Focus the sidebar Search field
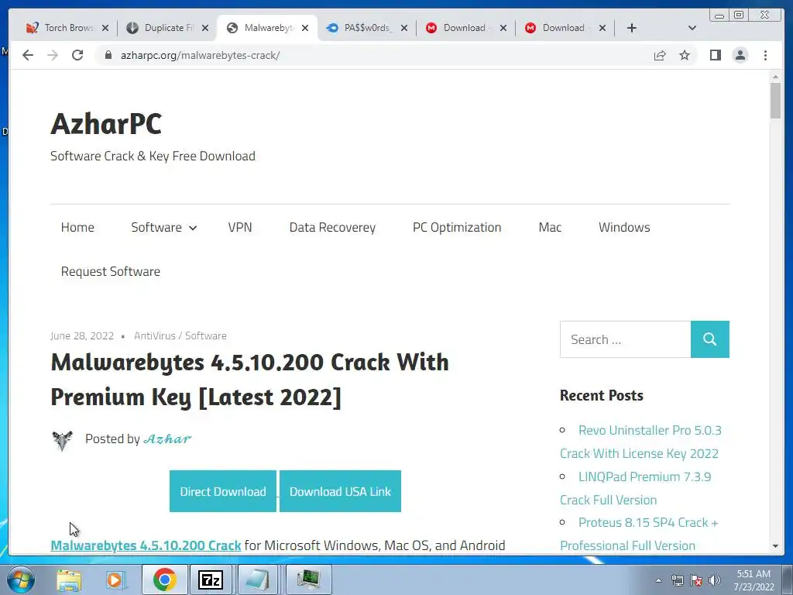This screenshot has width=793, height=595. point(625,339)
